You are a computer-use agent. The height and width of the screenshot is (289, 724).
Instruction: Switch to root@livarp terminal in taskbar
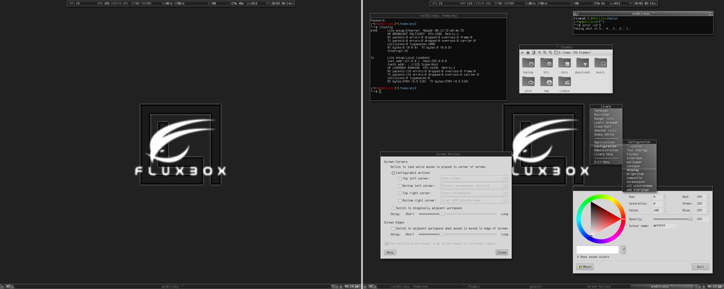click(x=409, y=286)
